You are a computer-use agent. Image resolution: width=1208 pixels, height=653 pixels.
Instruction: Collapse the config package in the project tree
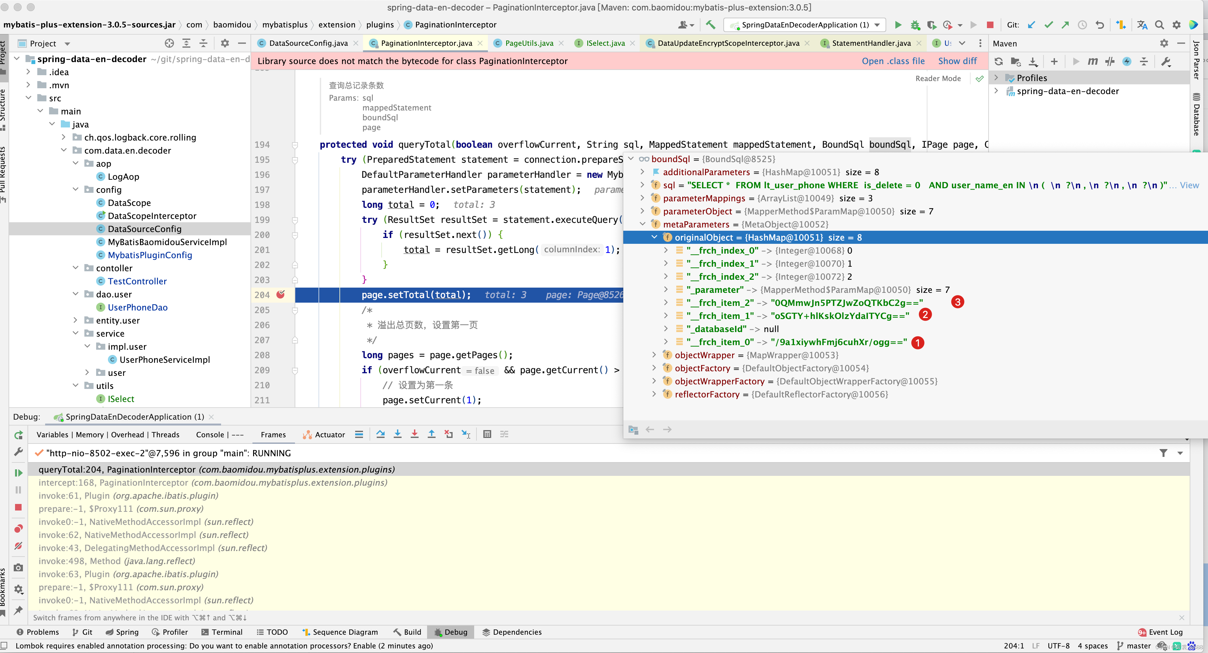(x=75, y=189)
